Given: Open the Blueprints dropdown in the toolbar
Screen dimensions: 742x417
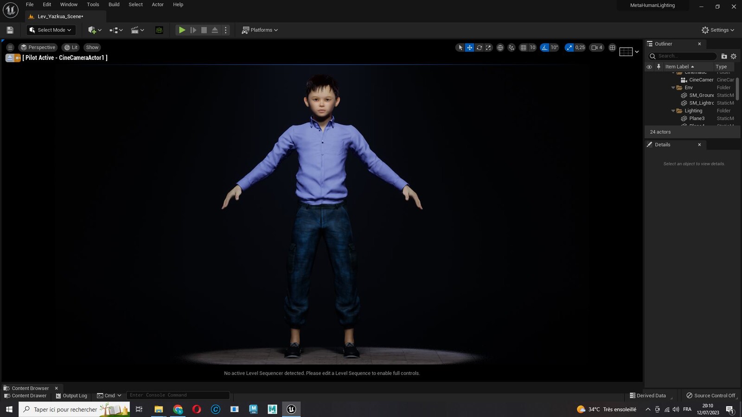Looking at the screenshot, I should coord(116,30).
